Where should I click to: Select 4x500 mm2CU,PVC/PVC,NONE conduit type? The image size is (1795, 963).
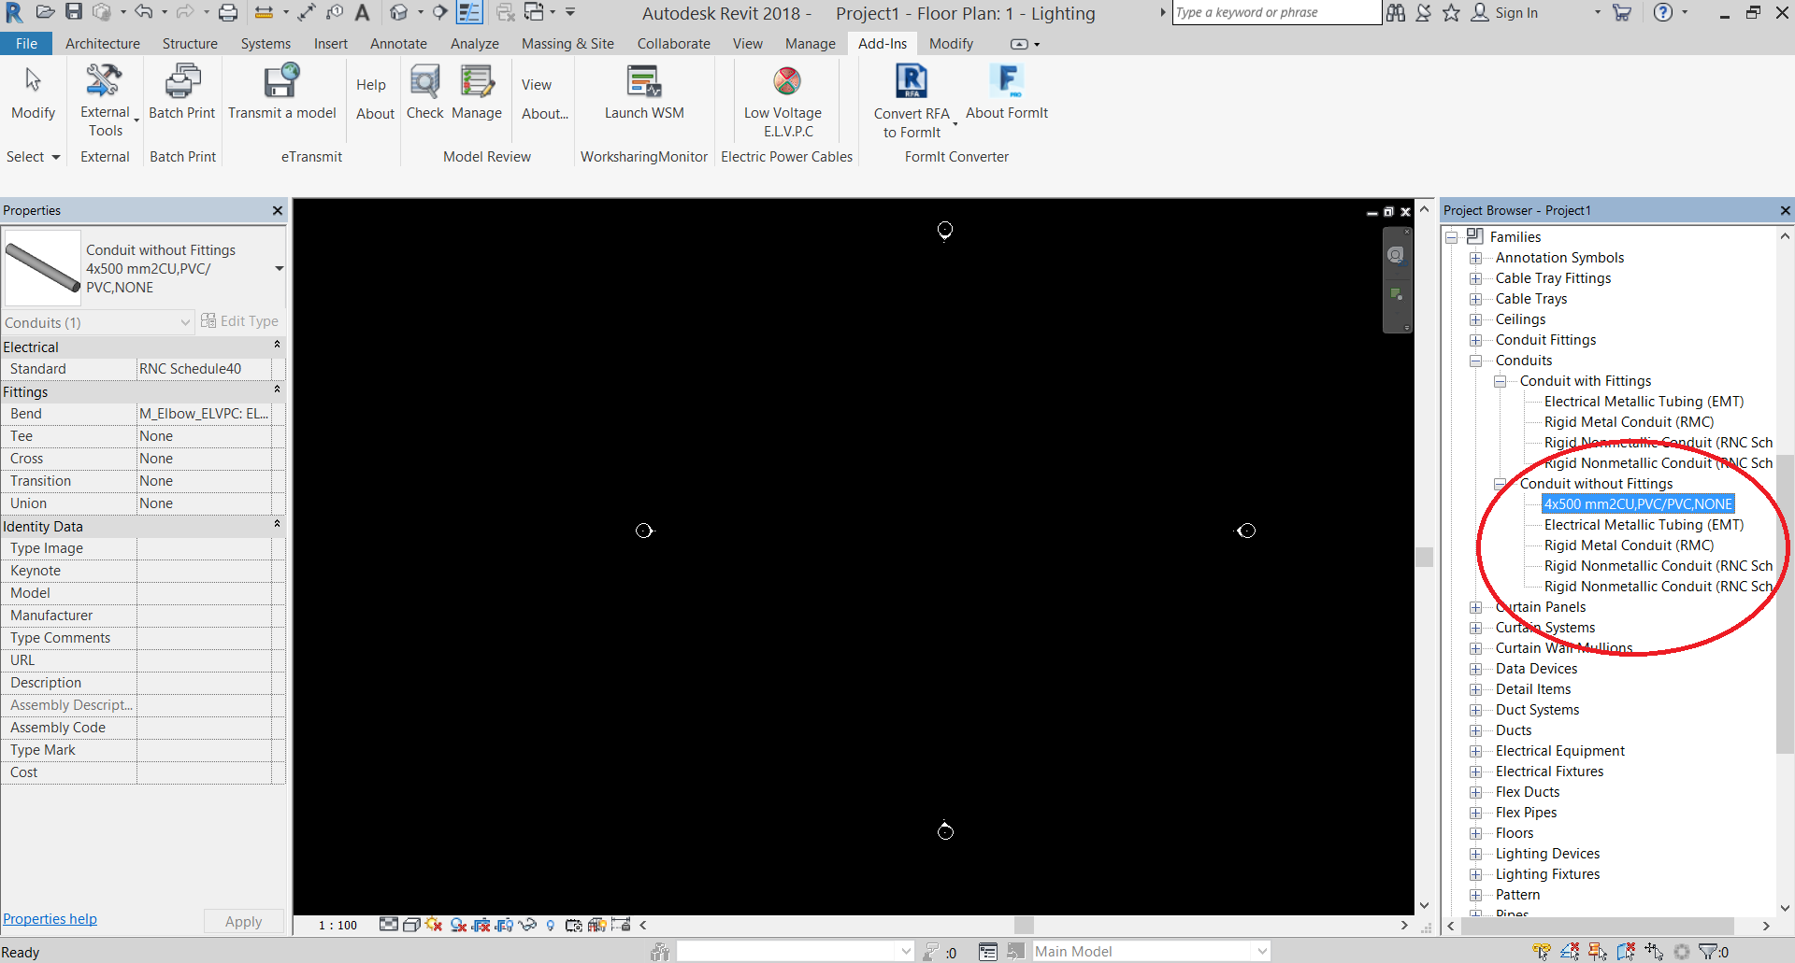pyautogui.click(x=1638, y=504)
